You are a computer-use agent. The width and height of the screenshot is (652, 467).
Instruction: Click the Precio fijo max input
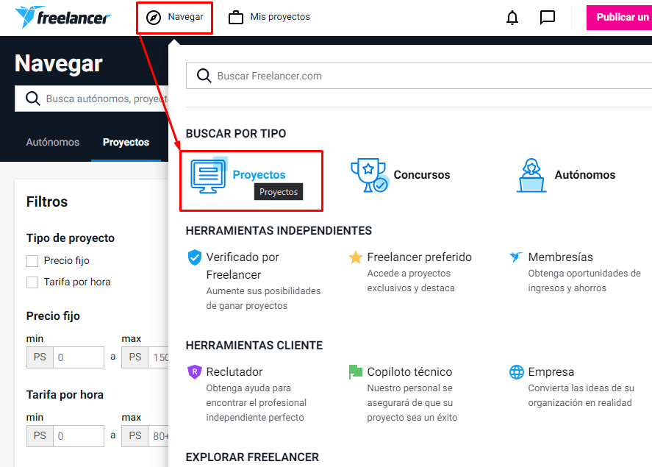159,357
